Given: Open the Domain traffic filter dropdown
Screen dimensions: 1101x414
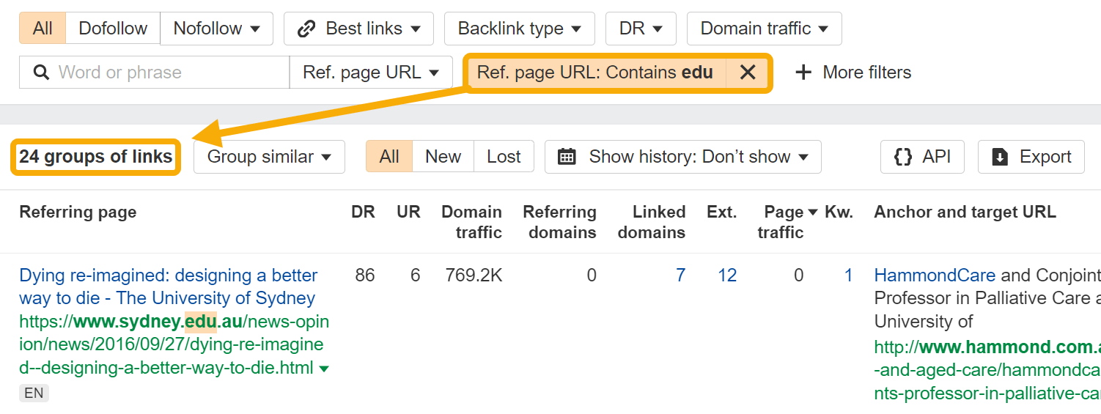Looking at the screenshot, I should click(764, 29).
